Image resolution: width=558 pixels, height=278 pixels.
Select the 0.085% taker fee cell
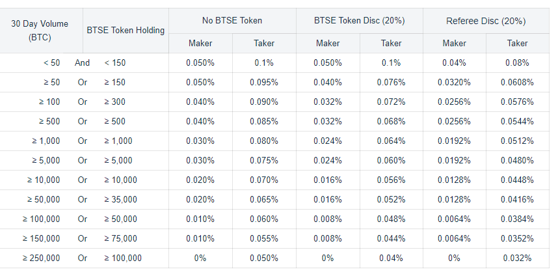point(264,122)
